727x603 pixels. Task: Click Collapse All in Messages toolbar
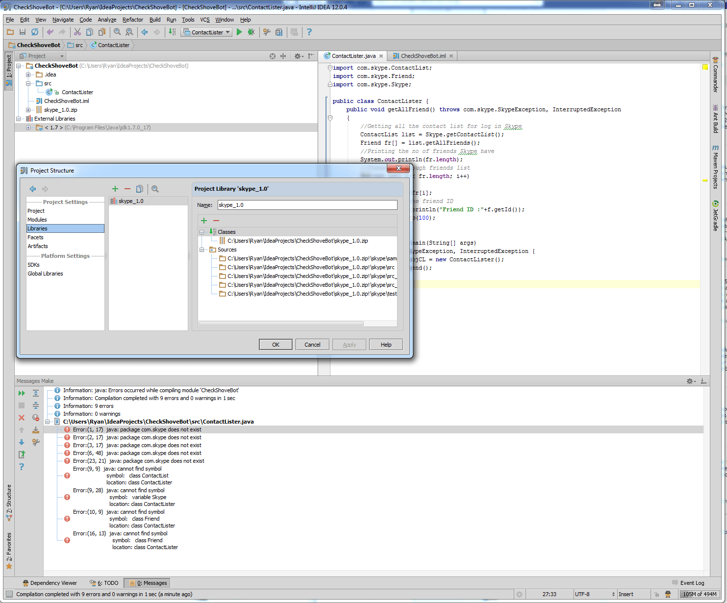point(36,405)
